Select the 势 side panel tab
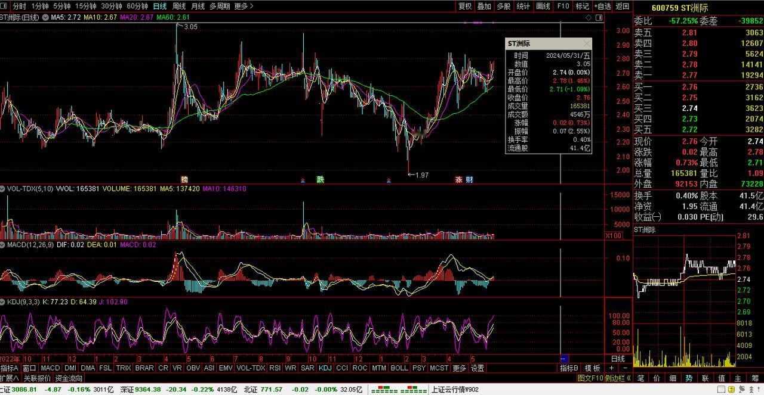 point(689,378)
